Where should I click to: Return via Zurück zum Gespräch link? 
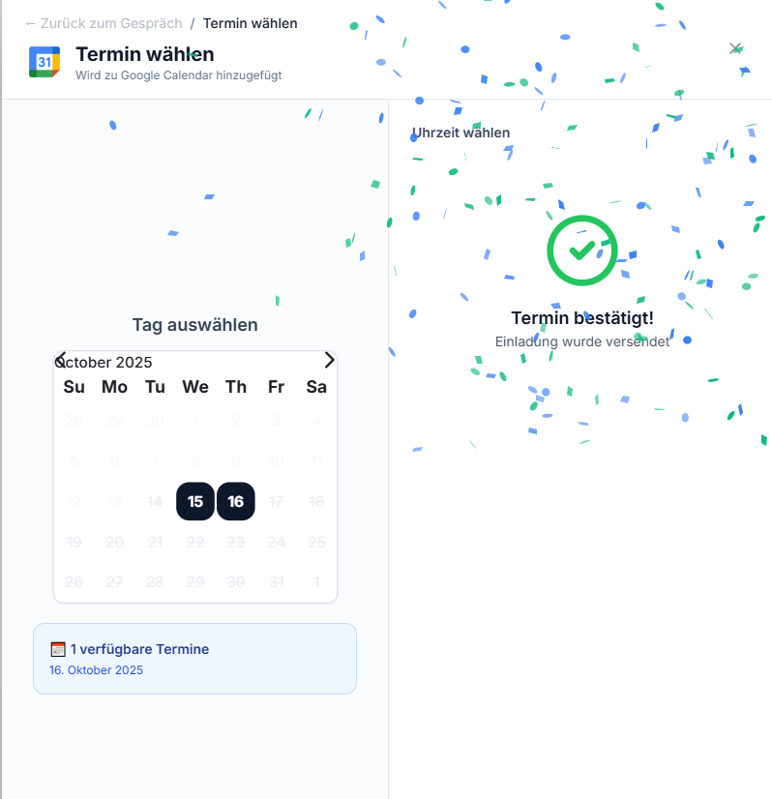pyautogui.click(x=104, y=23)
